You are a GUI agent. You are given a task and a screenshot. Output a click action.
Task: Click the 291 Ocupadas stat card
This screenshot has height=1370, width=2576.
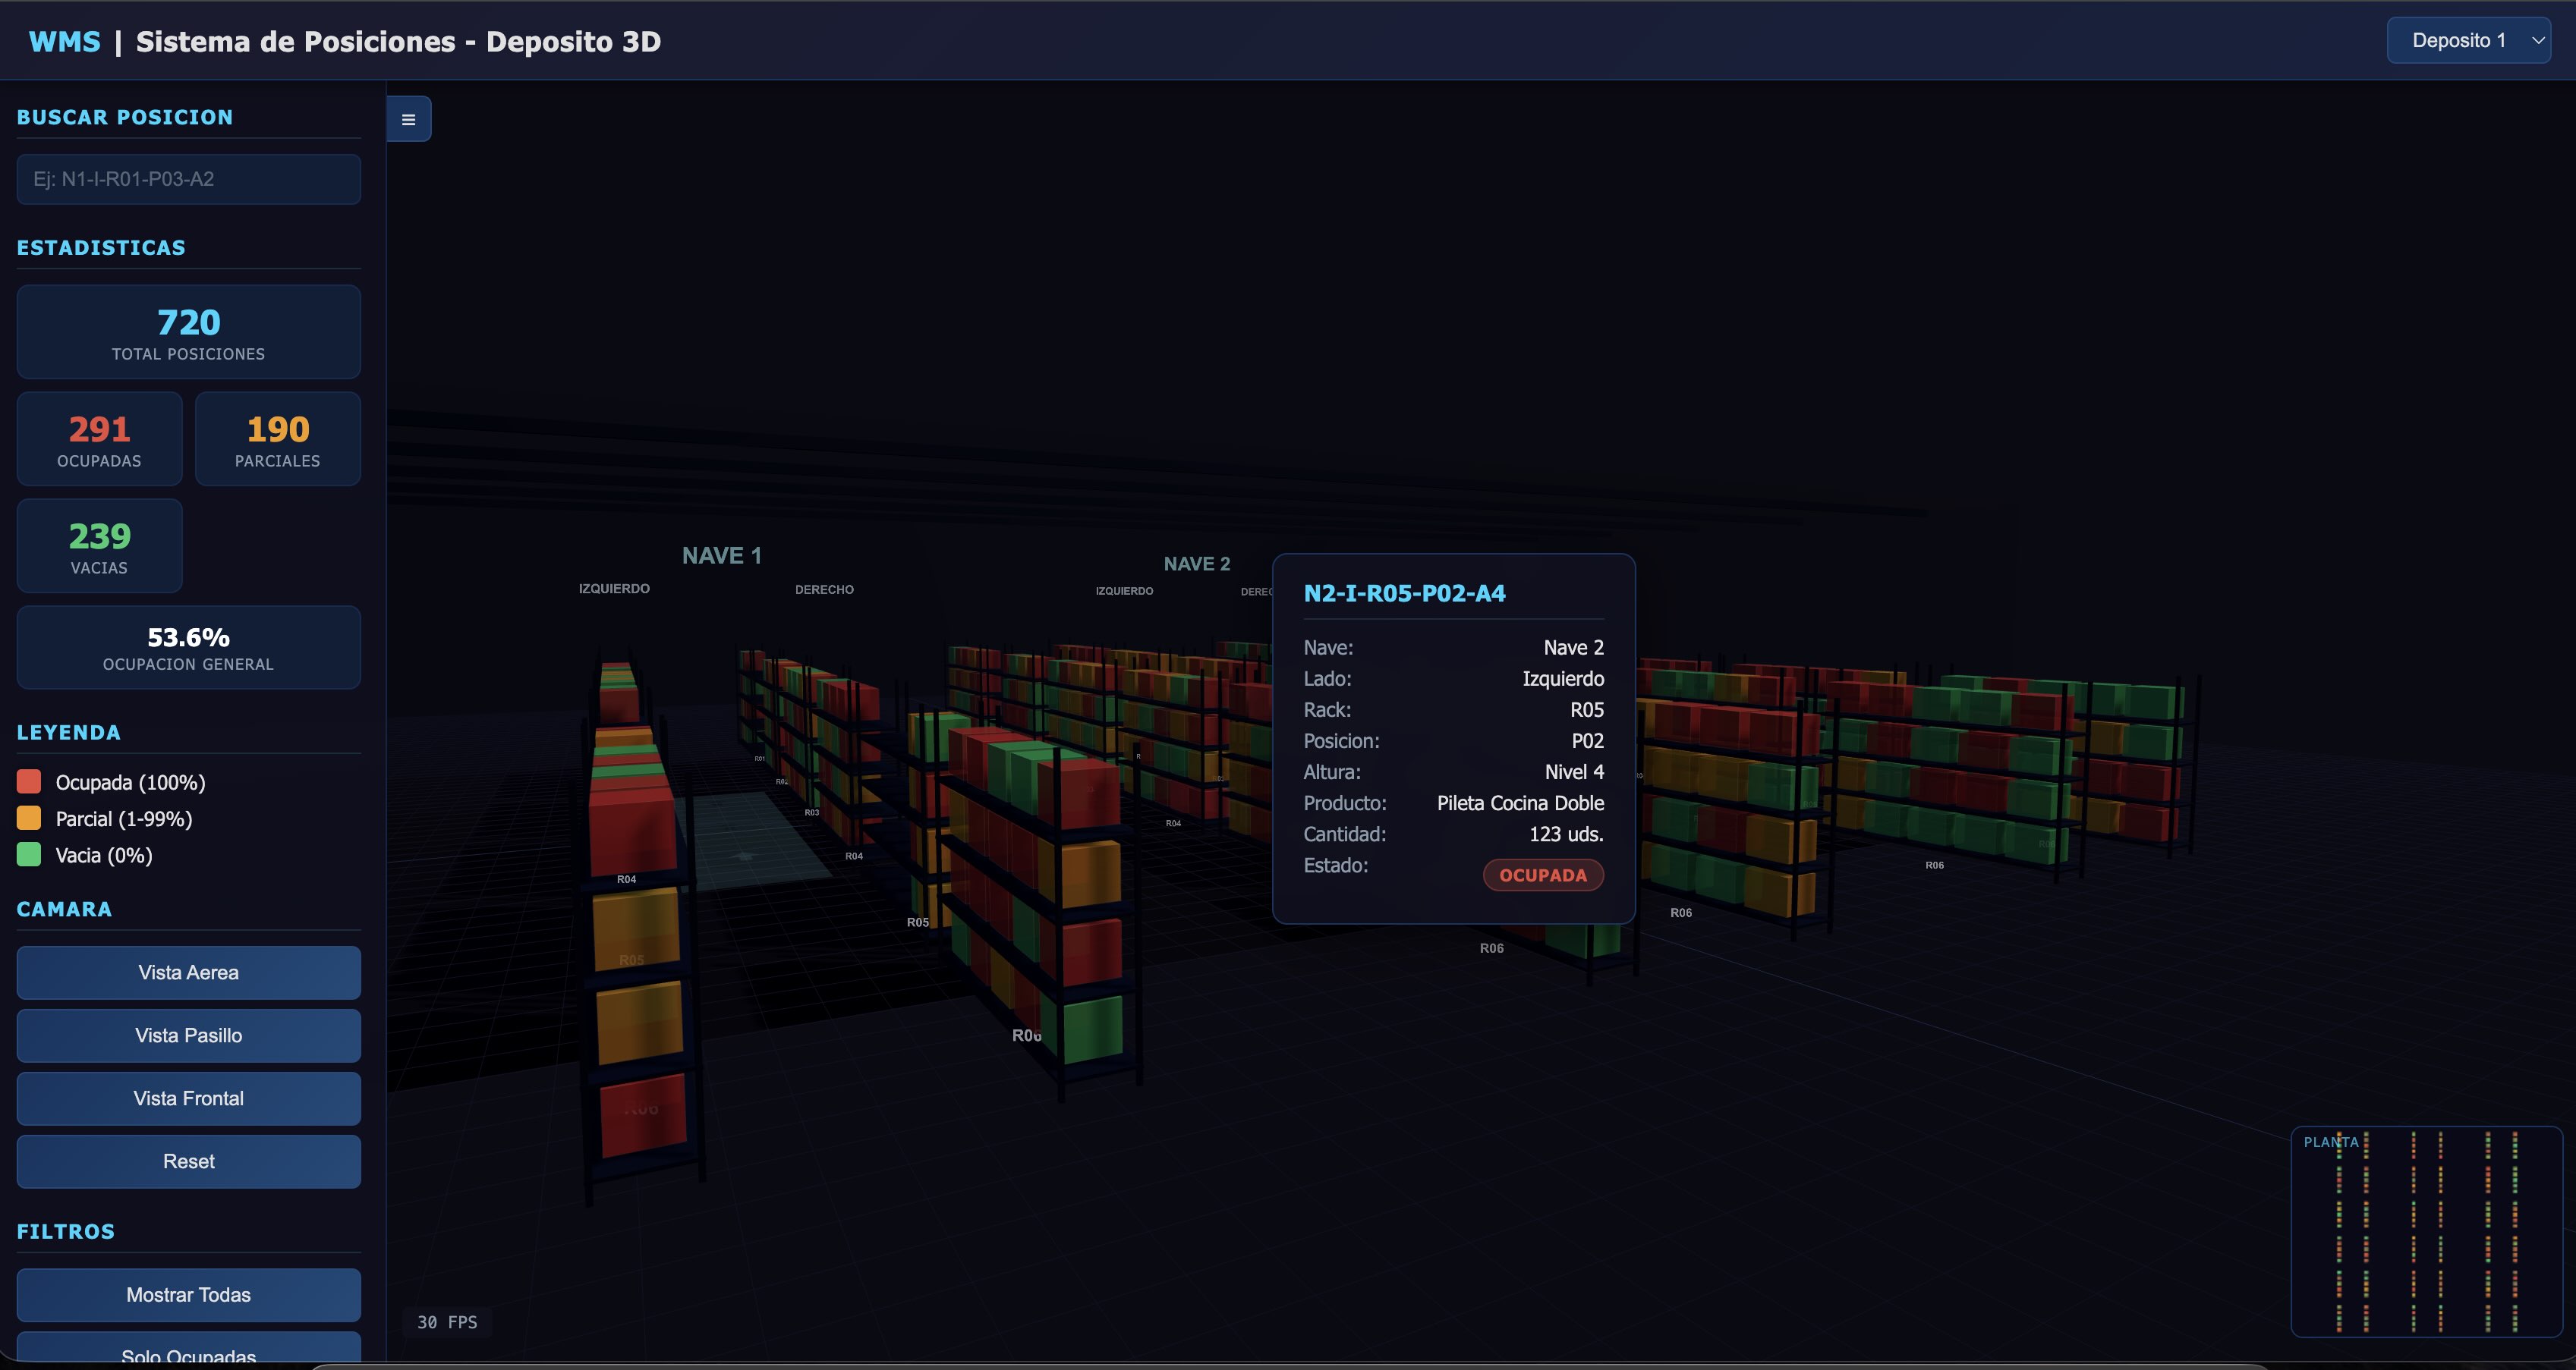[99, 438]
